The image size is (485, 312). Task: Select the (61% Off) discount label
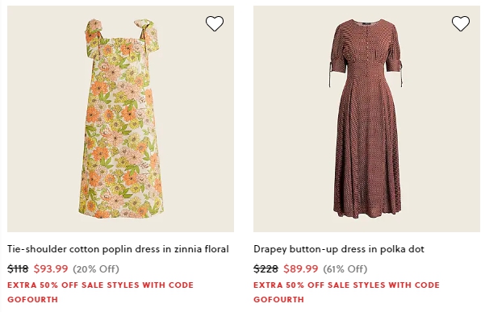345,269
